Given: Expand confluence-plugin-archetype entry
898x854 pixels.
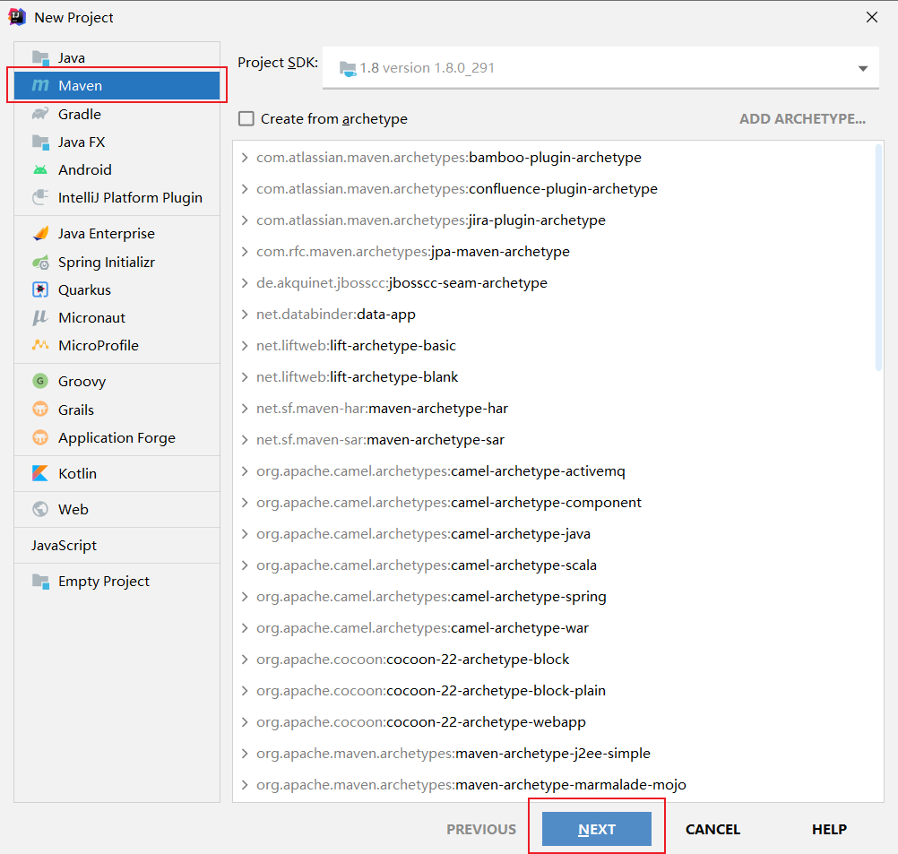Looking at the screenshot, I should click(245, 189).
